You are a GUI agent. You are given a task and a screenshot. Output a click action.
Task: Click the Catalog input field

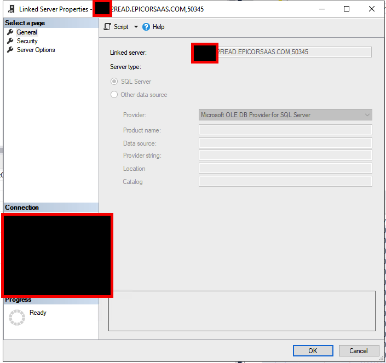point(285,181)
